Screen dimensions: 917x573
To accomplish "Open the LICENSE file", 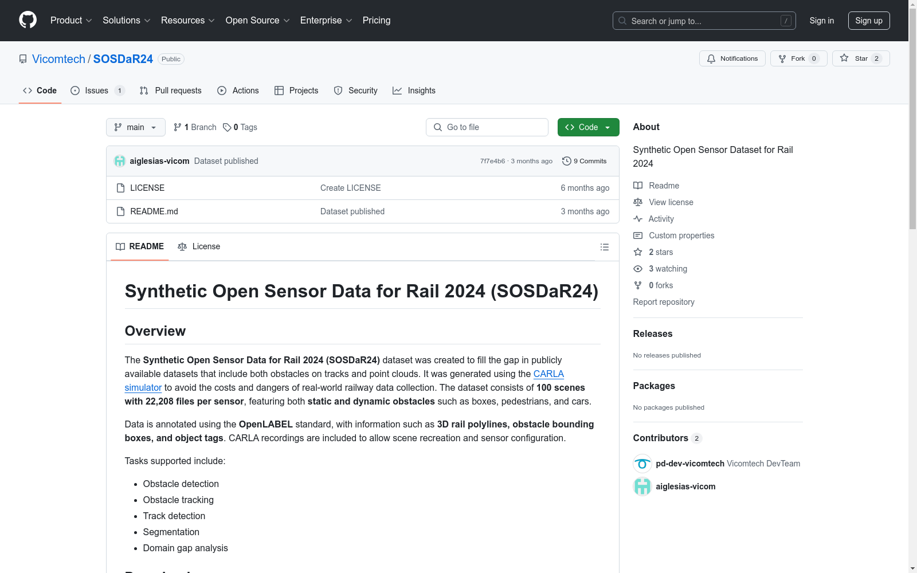I will point(147,188).
